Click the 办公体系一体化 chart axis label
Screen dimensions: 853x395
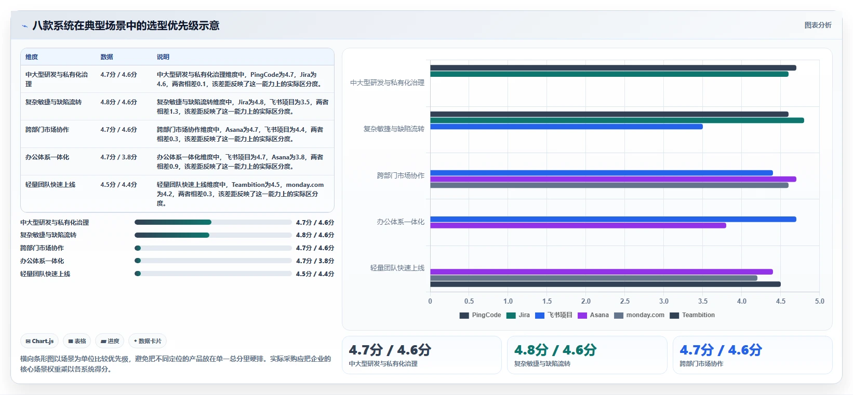[x=401, y=222]
